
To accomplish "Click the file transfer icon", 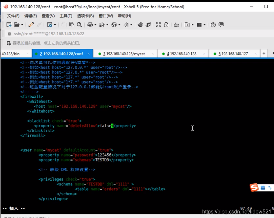I will [x=102, y=25].
